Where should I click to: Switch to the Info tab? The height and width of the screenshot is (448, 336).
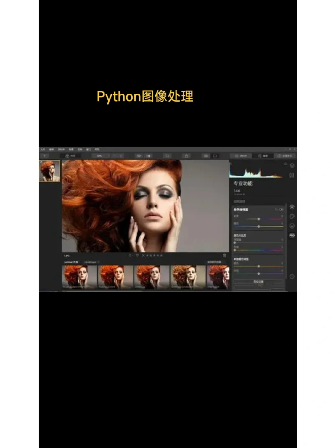coord(285,156)
